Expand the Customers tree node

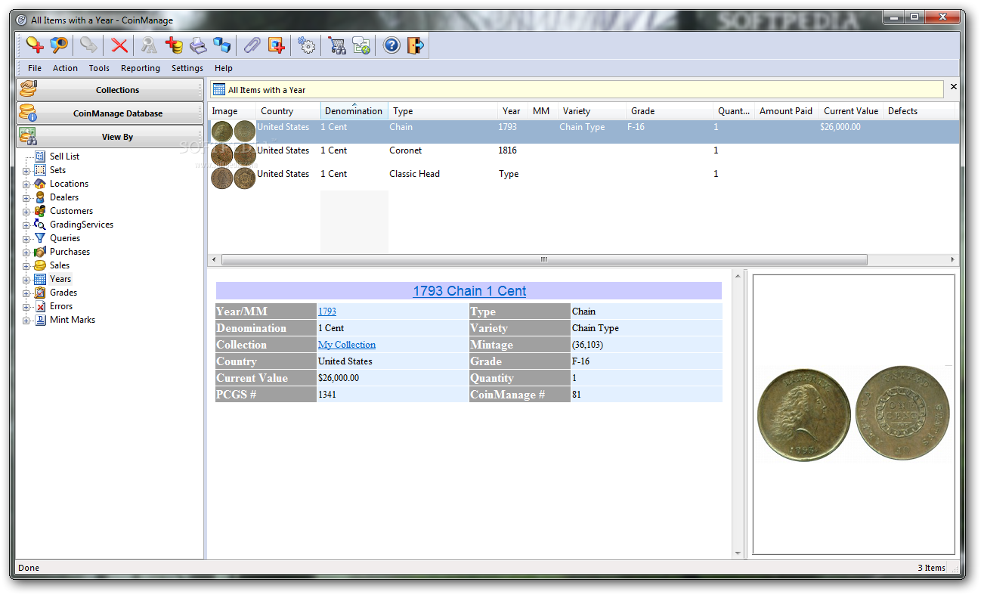[x=26, y=212]
